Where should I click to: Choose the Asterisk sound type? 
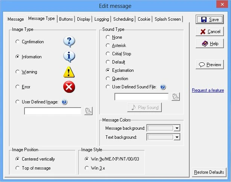tap(108, 45)
